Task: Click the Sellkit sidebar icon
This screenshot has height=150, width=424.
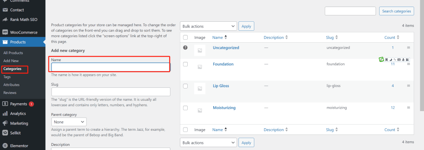Action: (5, 133)
